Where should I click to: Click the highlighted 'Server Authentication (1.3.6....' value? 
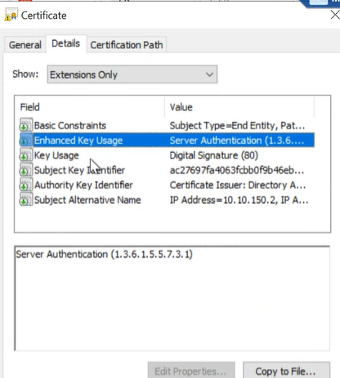pos(237,141)
